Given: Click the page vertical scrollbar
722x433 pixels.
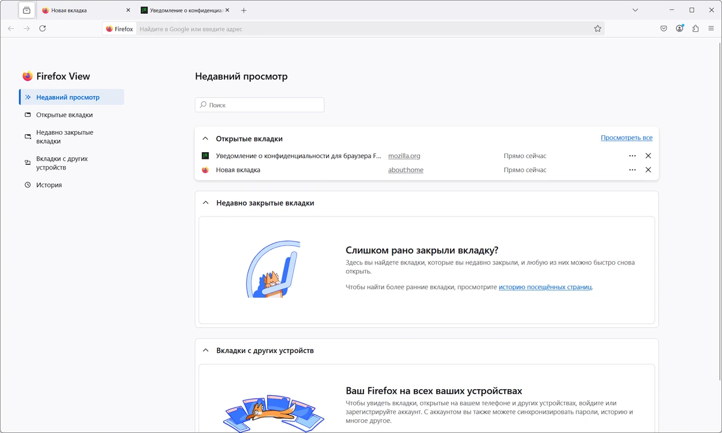Looking at the screenshot, I should click(719, 210).
